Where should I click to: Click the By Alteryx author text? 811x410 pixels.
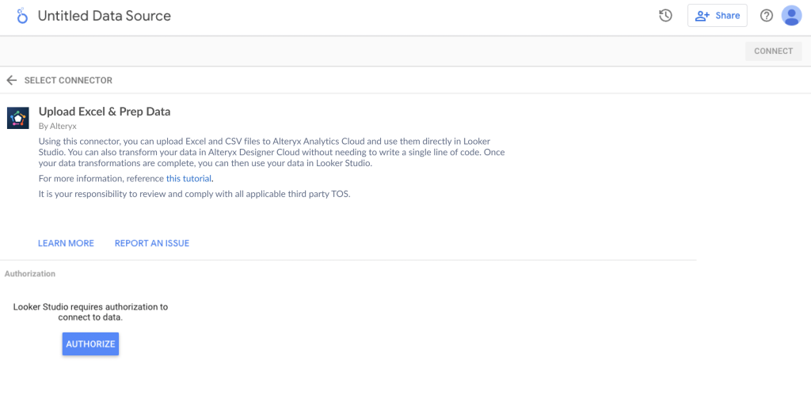(57, 126)
